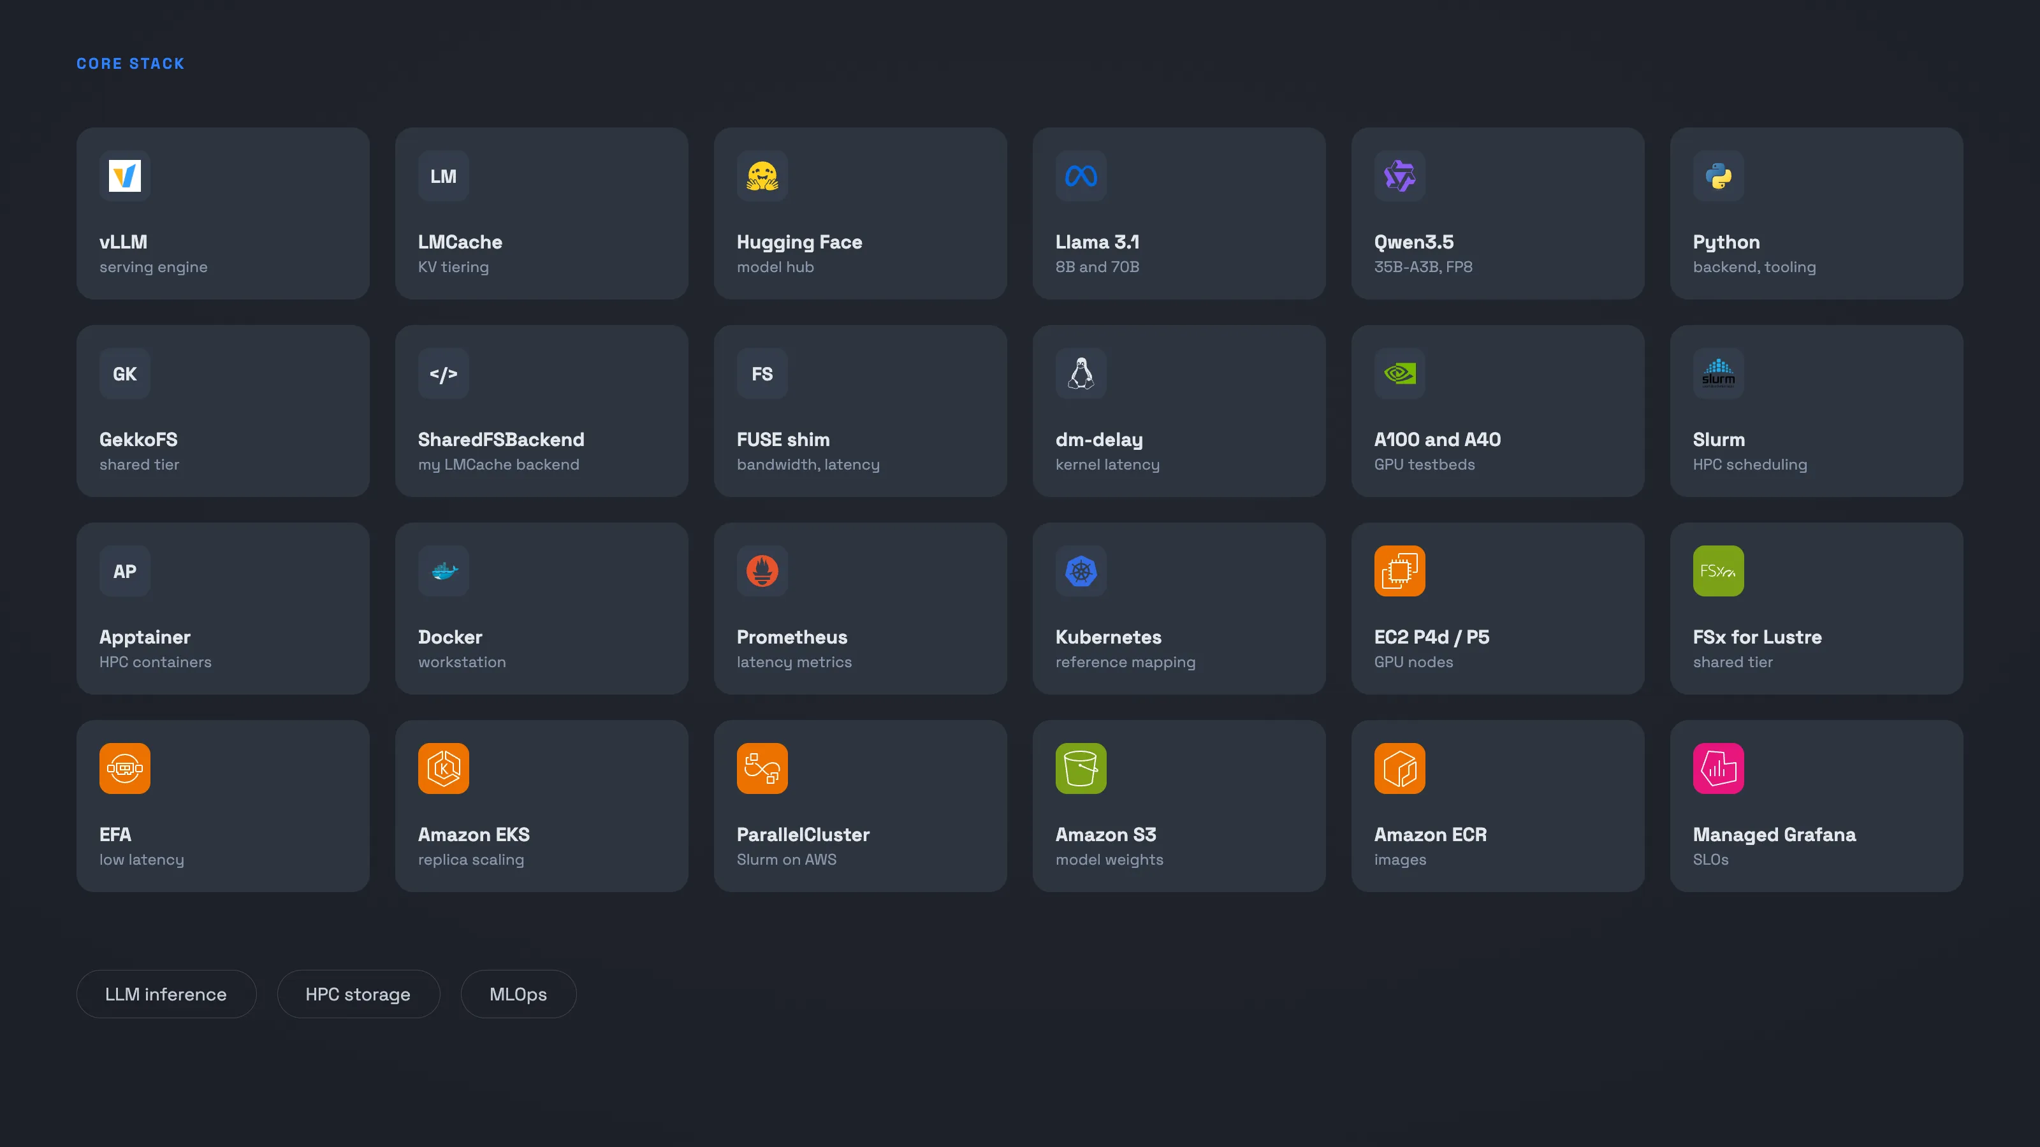Click the 'model weights' subtitle

pos(1109,860)
